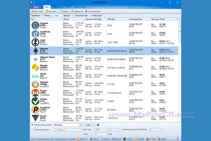
Task: Click the v5.3.9 version text
Action: (33, 139)
